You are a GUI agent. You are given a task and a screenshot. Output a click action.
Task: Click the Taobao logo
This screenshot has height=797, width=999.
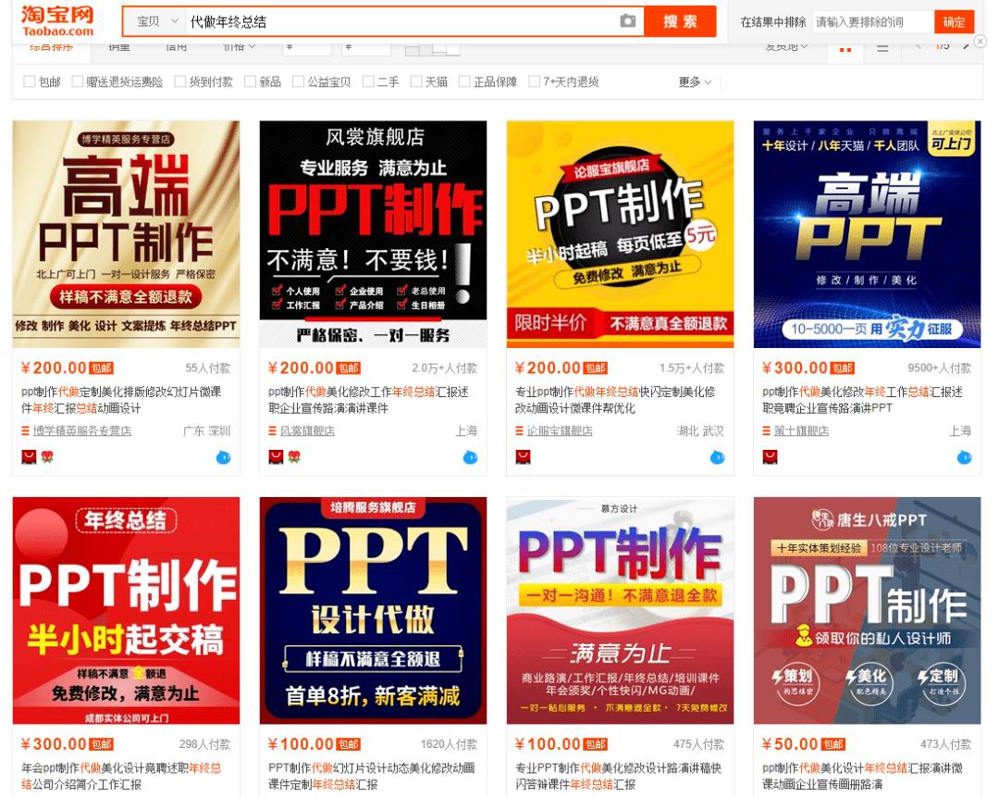(x=57, y=20)
